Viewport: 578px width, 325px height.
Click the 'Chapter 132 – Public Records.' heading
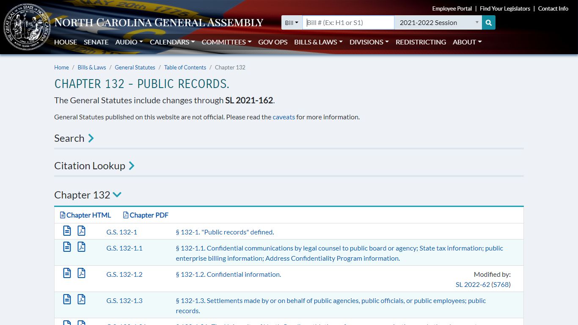pos(142,84)
